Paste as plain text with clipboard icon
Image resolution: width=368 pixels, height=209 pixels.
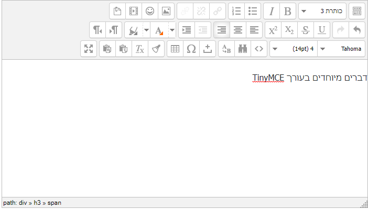[124, 49]
